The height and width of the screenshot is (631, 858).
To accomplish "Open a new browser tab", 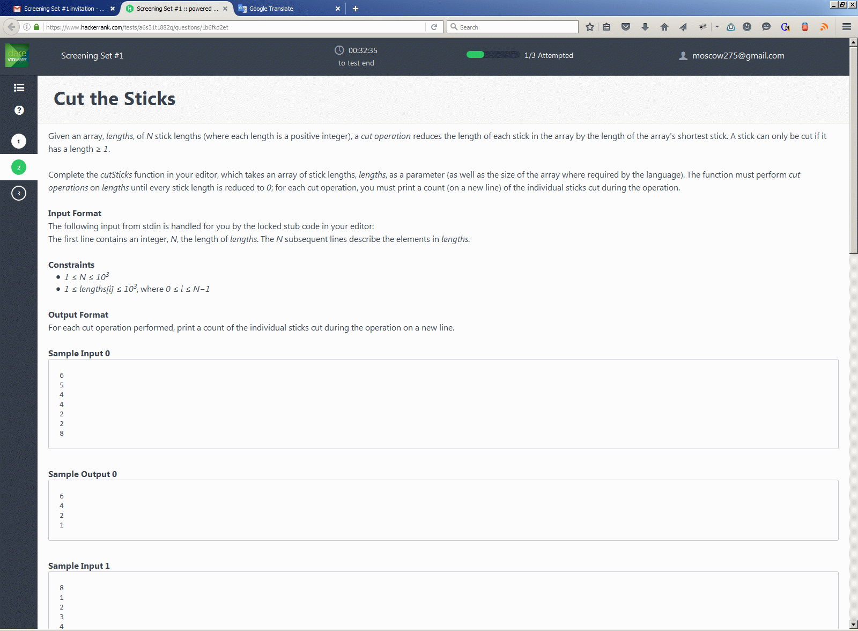I will [356, 9].
